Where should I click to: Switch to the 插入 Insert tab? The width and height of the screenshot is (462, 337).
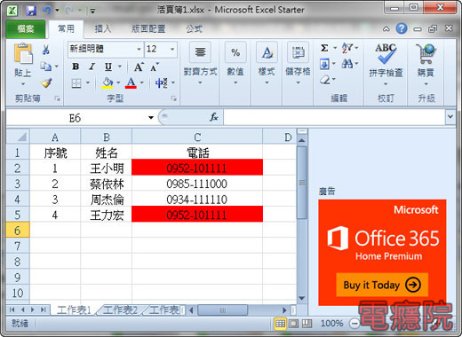click(x=103, y=29)
